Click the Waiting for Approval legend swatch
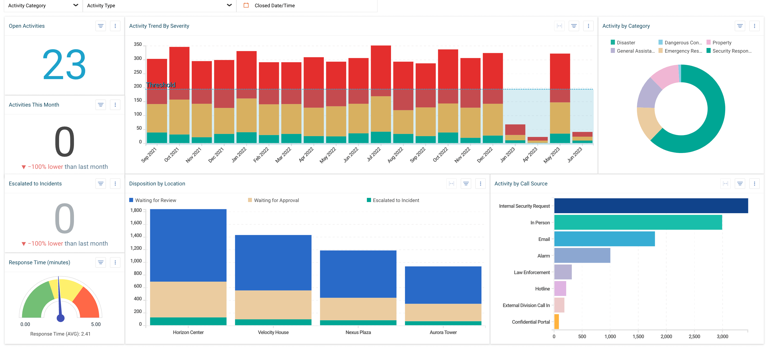Image resolution: width=768 pixels, height=347 pixels. (x=250, y=200)
